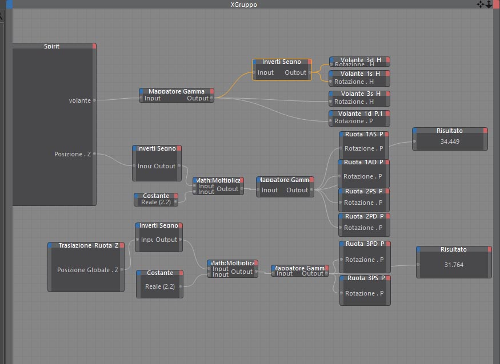The width and height of the screenshot is (500, 364).
Task: Click the pan icon in XGruppo title bar
Action: (x=480, y=4)
